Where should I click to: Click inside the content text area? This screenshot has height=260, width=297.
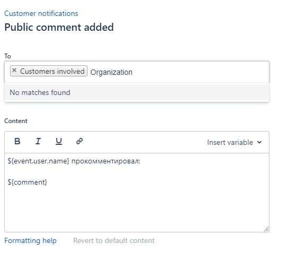(x=137, y=192)
